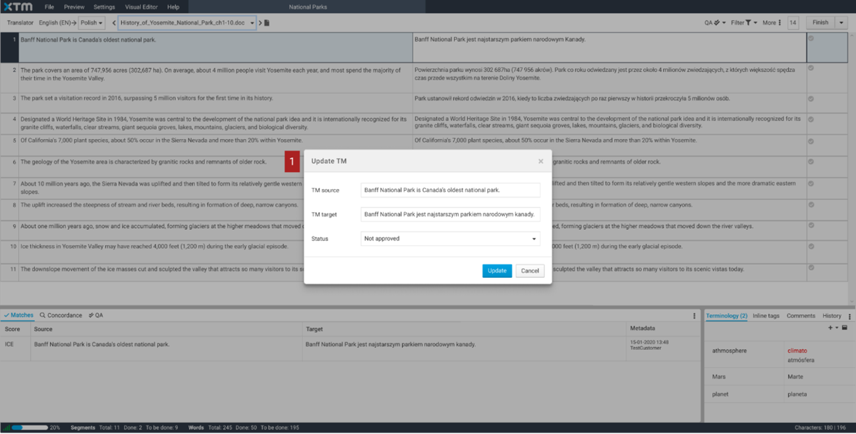
Task: Open the Status dropdown showing Not approved
Action: click(x=450, y=238)
